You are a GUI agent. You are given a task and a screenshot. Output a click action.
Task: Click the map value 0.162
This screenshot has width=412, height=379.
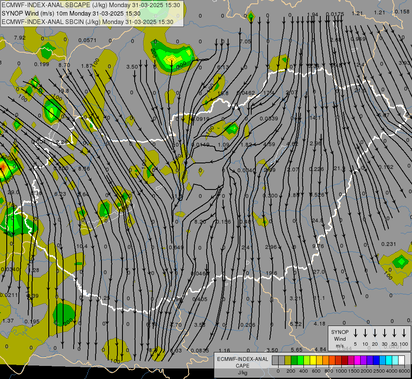coord(386,167)
